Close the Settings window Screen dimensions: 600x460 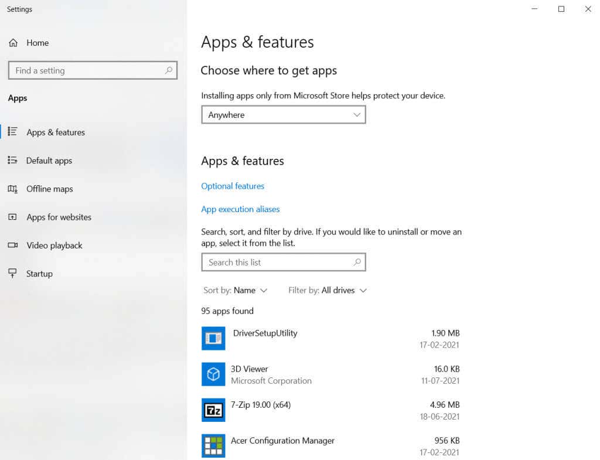588,9
